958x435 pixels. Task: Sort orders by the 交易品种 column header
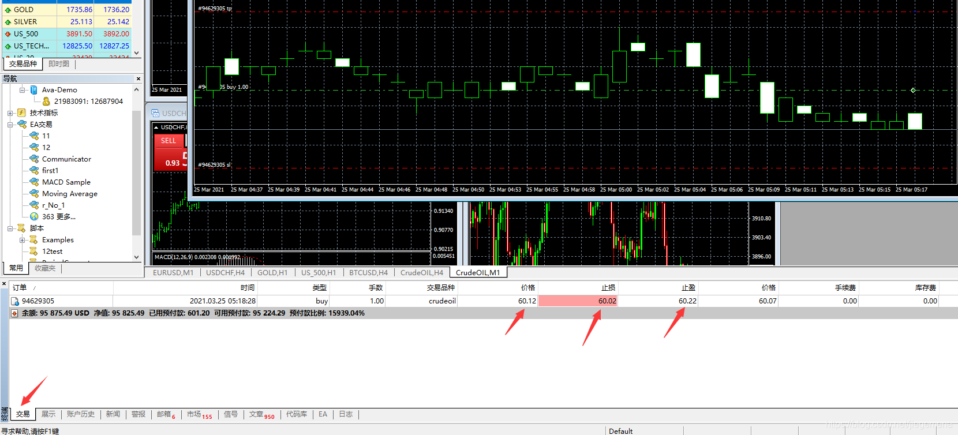tap(421, 288)
